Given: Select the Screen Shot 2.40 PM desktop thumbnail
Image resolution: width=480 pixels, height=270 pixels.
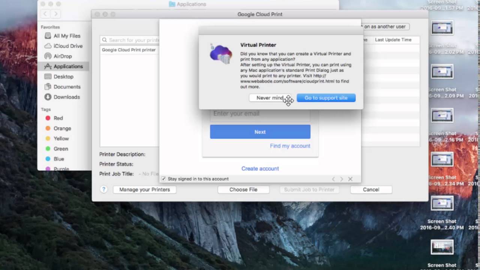Looking at the screenshot, I should [x=442, y=203].
